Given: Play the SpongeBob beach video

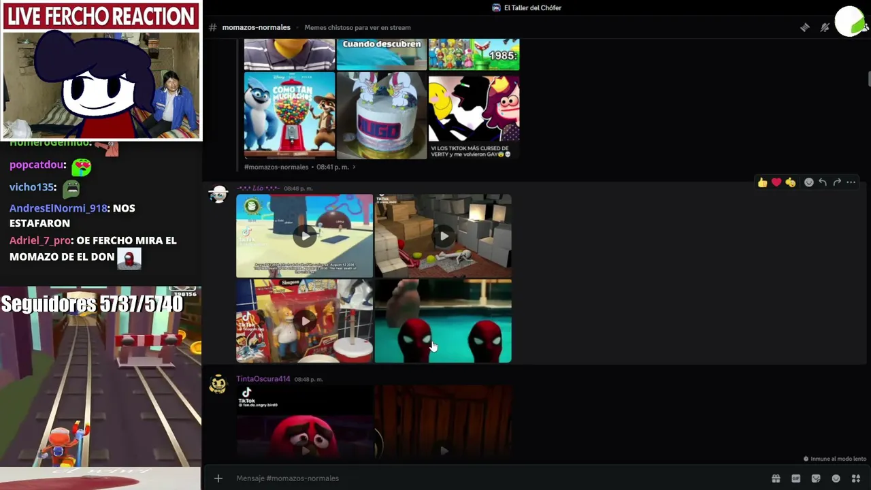Looking at the screenshot, I should [x=304, y=236].
